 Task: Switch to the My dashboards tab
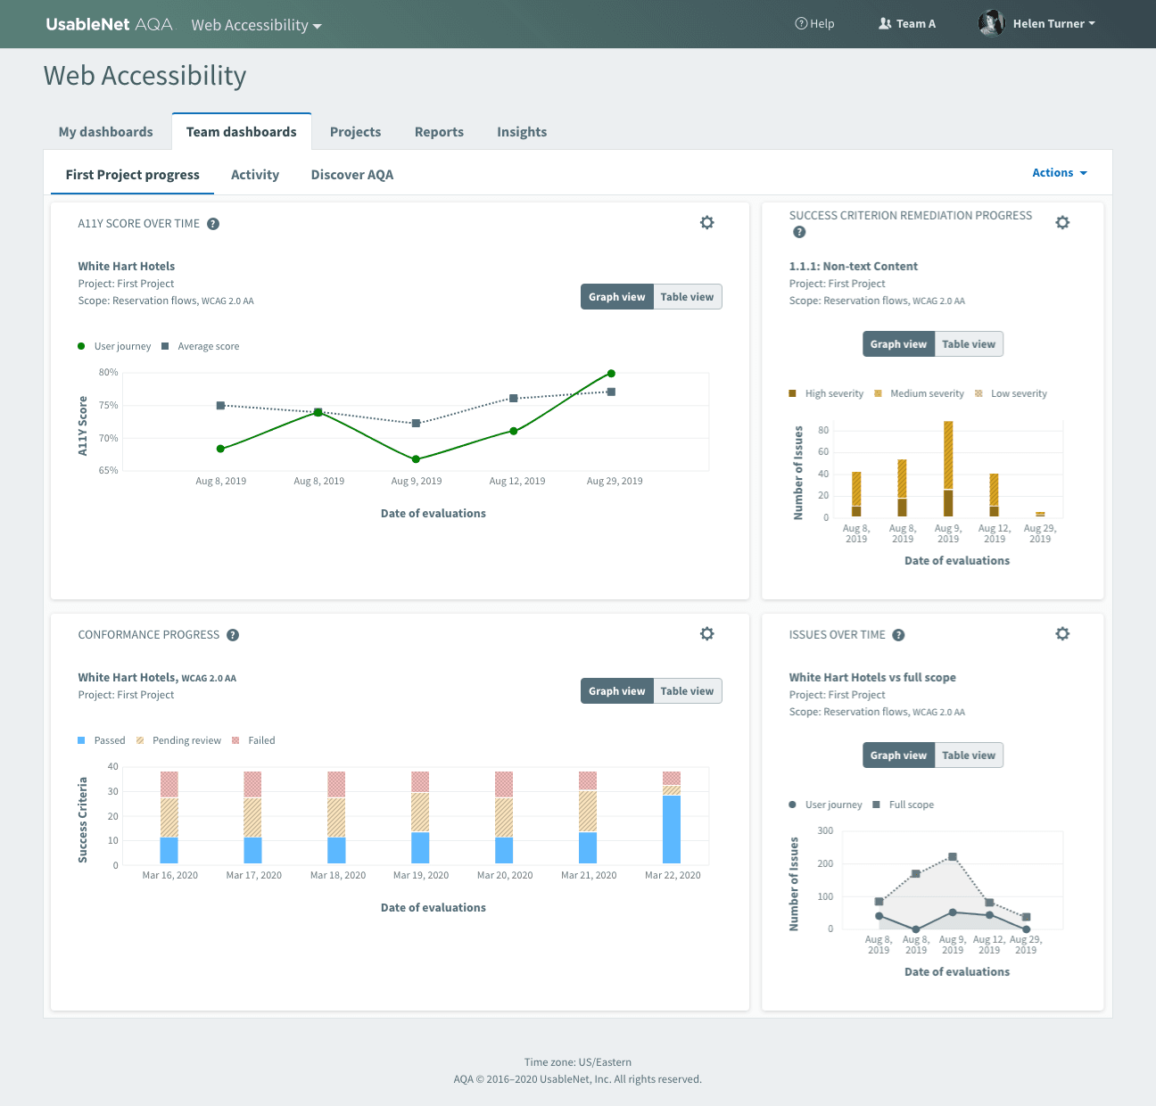[106, 132]
